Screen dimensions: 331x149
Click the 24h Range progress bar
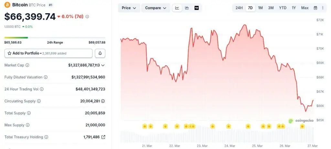55,38
